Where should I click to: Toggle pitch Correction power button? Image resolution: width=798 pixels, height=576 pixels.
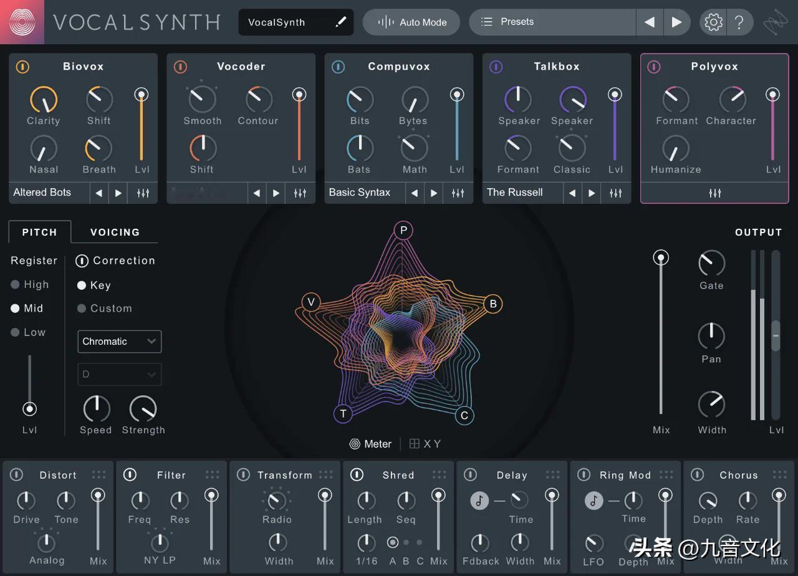[x=82, y=261]
